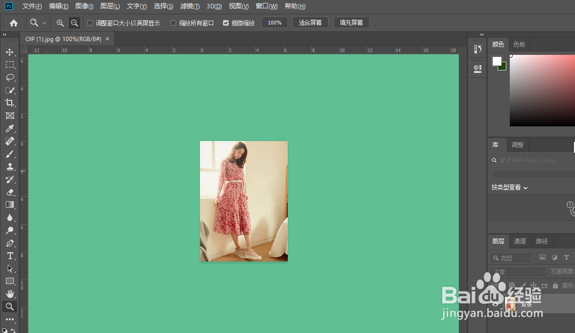Select the Move tool
The height and width of the screenshot is (333, 575).
click(10, 52)
